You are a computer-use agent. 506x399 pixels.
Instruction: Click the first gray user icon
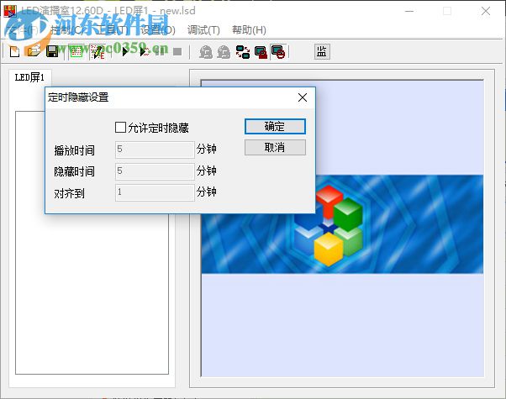tap(206, 52)
